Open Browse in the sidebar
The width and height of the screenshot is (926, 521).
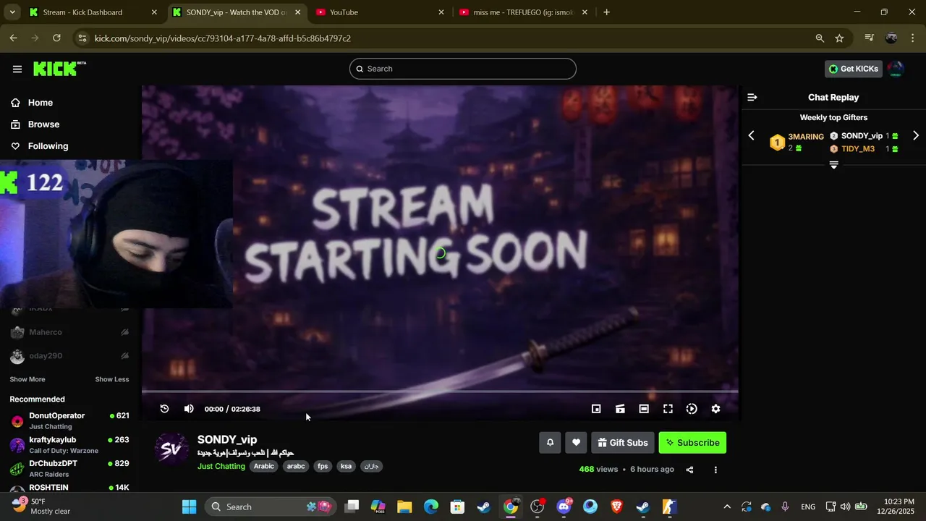point(43,124)
